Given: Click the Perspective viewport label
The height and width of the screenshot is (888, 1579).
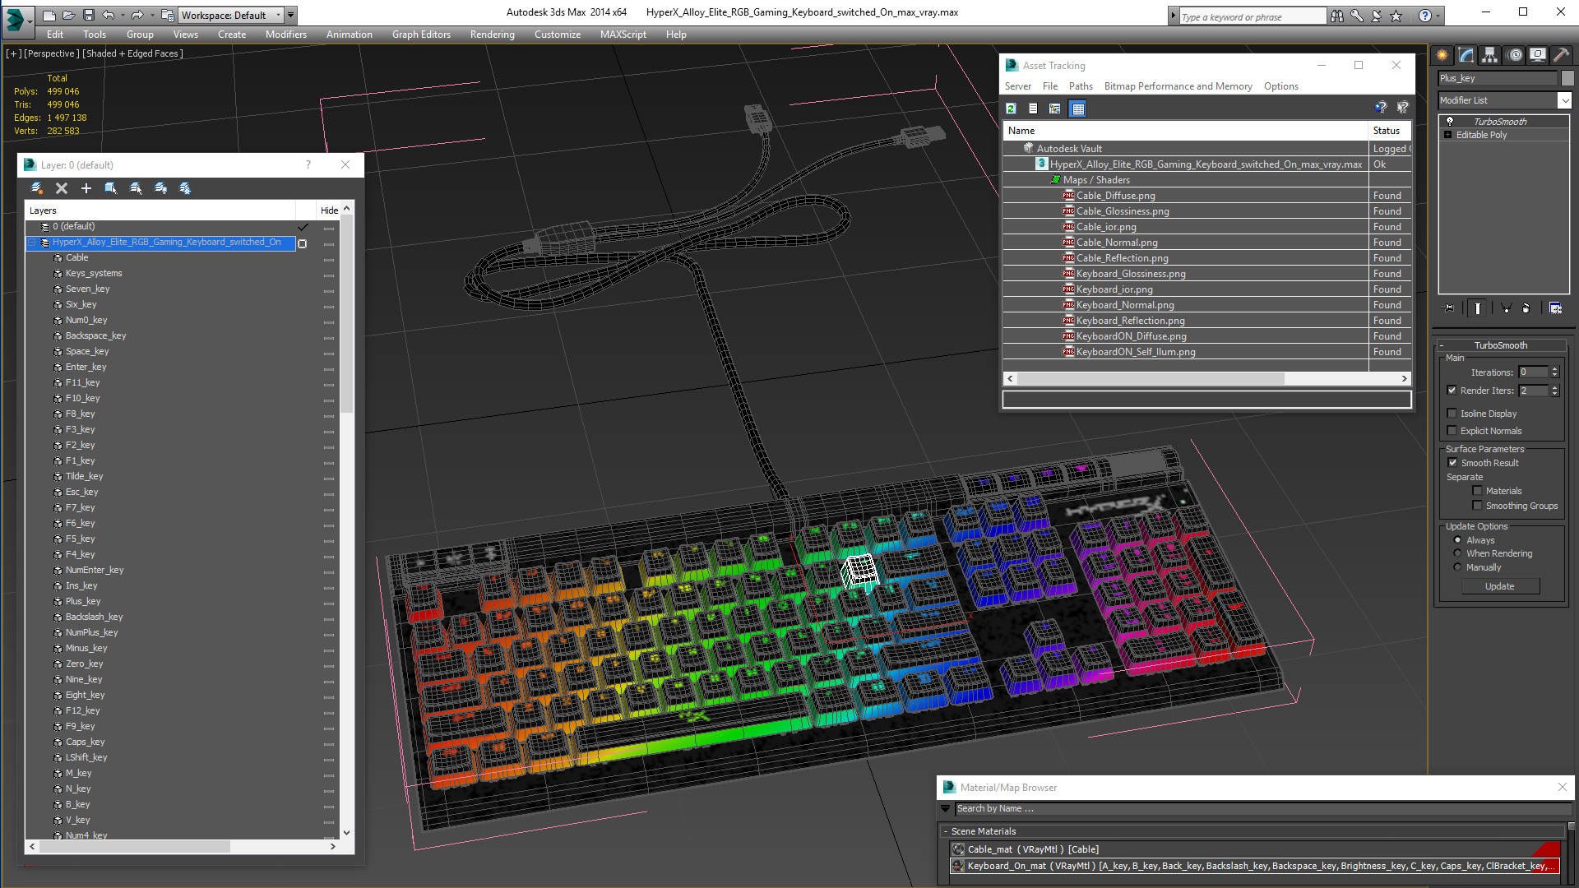Looking at the screenshot, I should click(x=52, y=53).
